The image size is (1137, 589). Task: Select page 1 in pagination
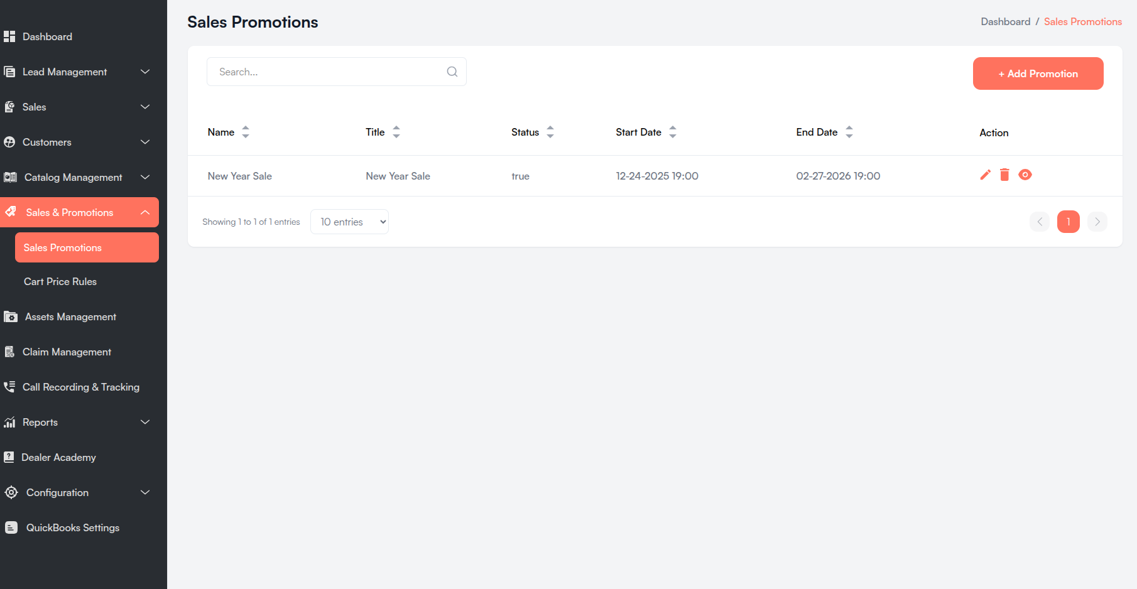(x=1069, y=222)
